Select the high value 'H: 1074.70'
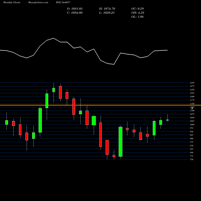This screenshot has width=201, height=201. click(107, 9)
